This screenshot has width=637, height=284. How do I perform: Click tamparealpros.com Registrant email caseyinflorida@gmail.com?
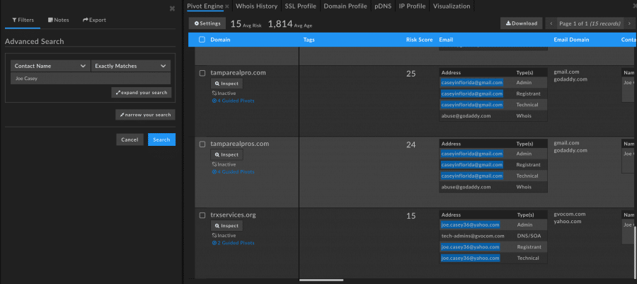pos(471,164)
